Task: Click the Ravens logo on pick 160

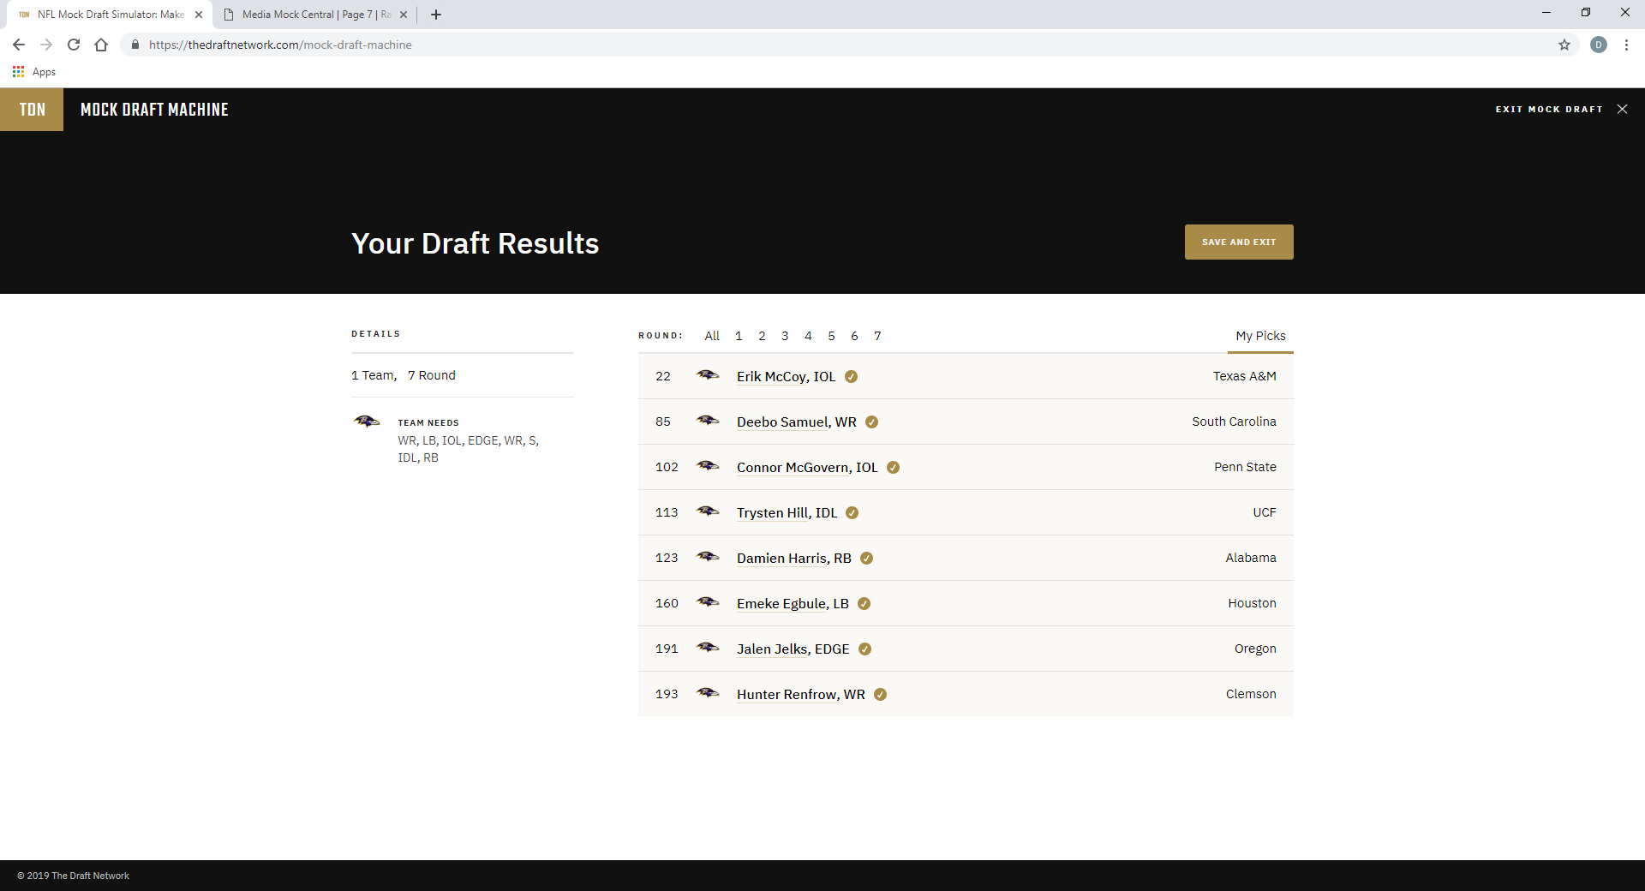Action: [x=708, y=602]
